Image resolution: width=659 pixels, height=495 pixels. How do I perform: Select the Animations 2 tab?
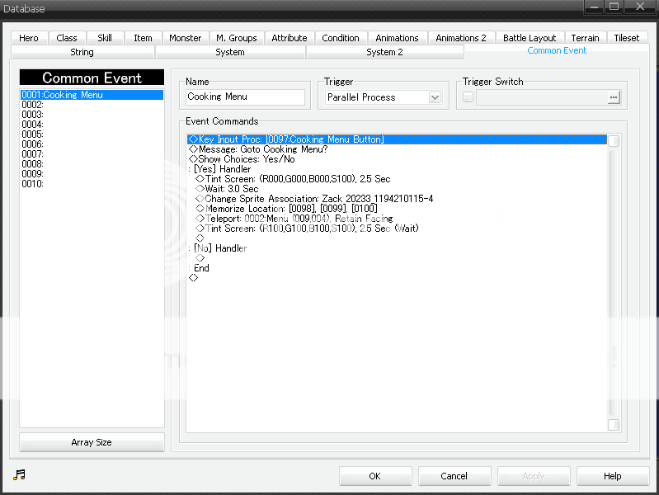pos(461,38)
